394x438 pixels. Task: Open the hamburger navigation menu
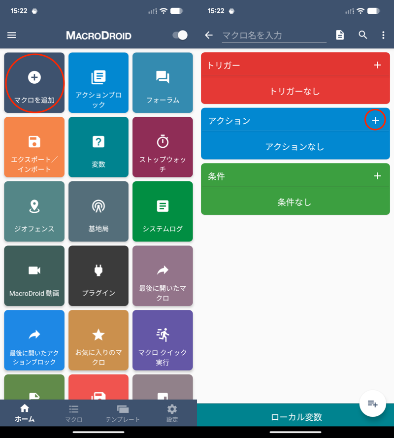pyautogui.click(x=11, y=35)
